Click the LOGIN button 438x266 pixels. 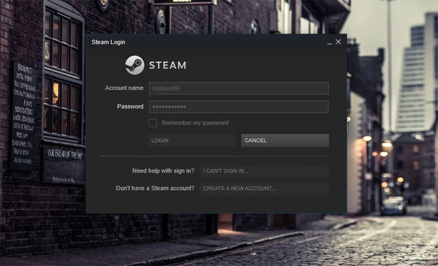(x=191, y=140)
